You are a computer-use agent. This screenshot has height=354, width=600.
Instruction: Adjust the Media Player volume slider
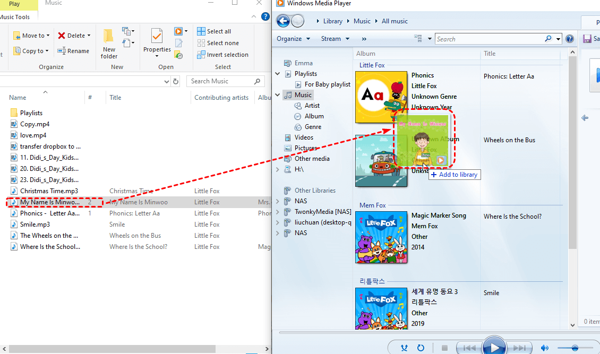(575, 348)
